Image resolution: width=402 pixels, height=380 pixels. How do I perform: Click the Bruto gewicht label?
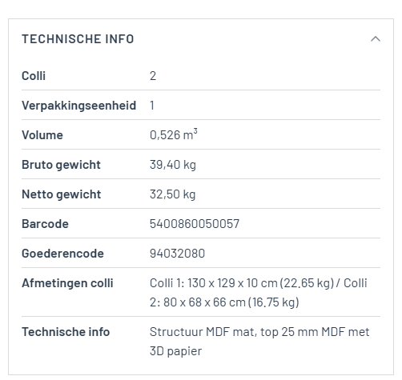click(x=61, y=165)
